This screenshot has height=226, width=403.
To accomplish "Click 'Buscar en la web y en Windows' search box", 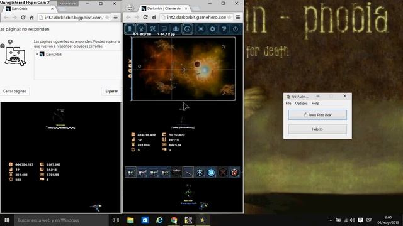I will click(61, 220).
